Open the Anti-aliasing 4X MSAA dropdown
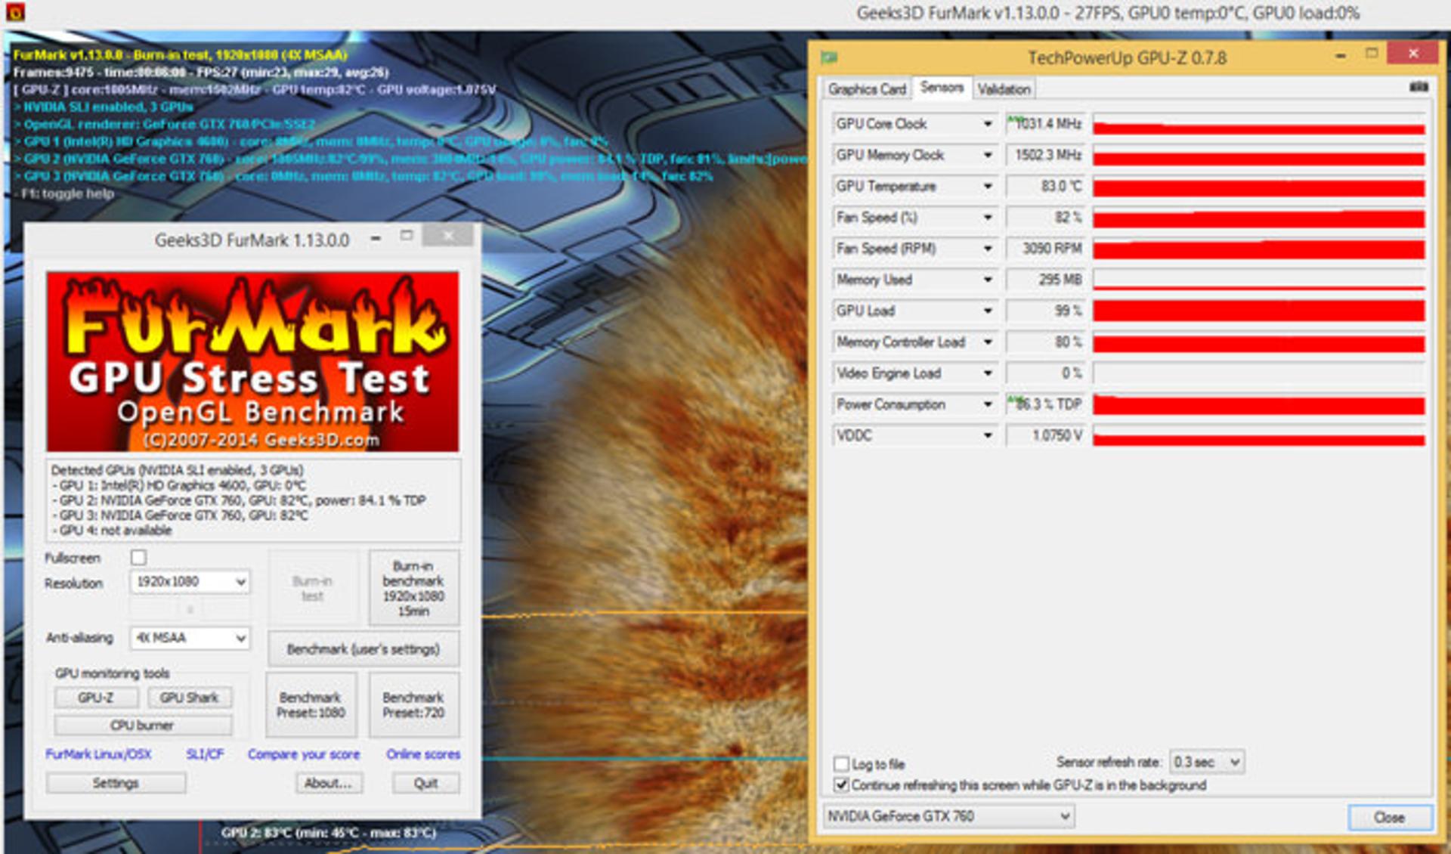 (190, 638)
